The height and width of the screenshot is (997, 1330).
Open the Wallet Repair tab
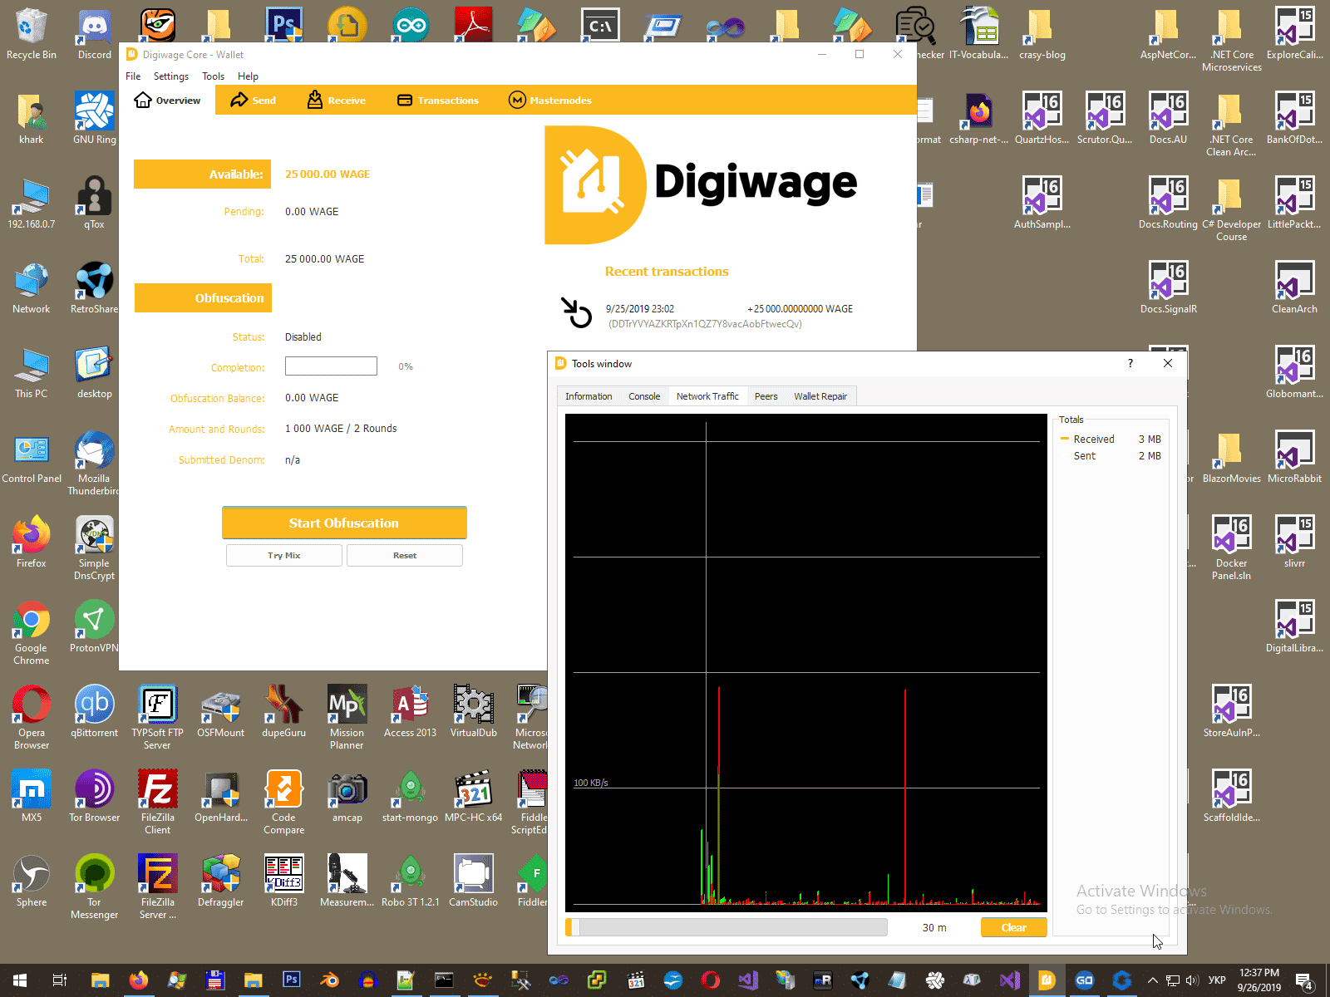click(x=820, y=396)
